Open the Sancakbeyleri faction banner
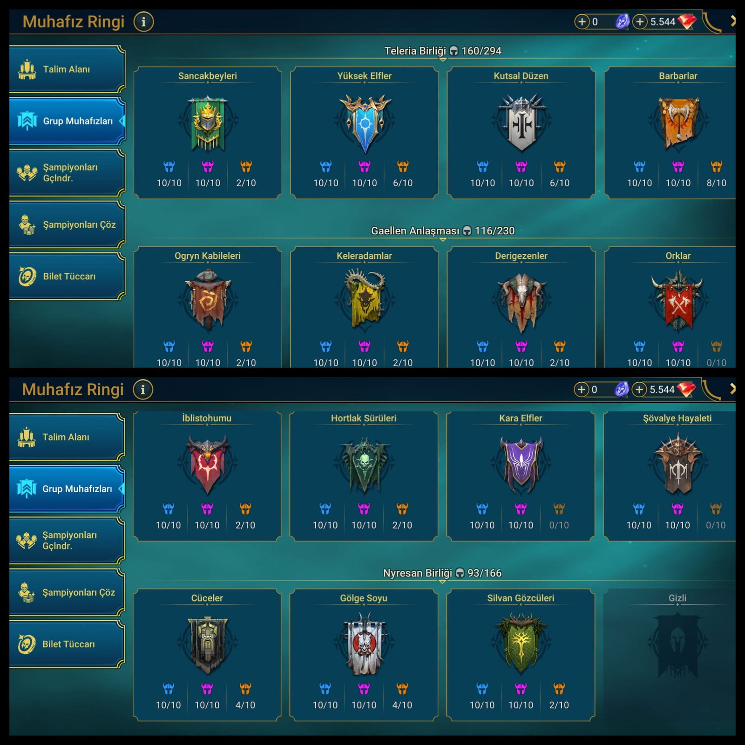 pos(208,123)
